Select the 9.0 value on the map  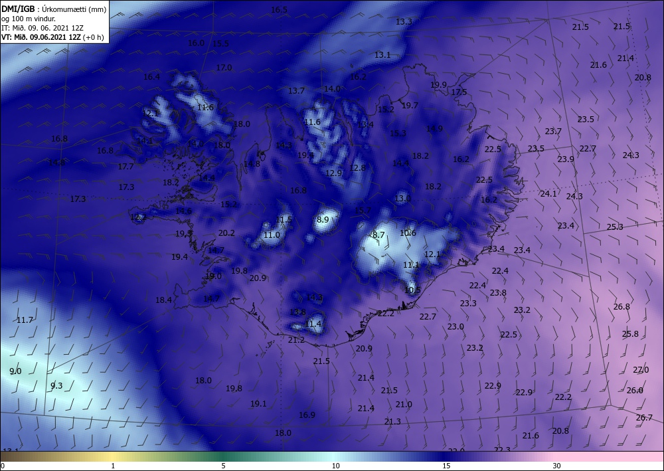(15, 371)
